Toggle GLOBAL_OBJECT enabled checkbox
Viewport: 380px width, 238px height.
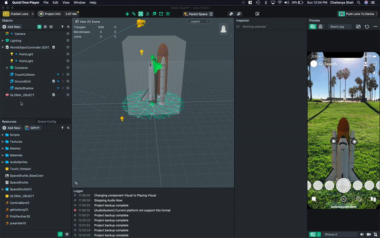click(68, 95)
